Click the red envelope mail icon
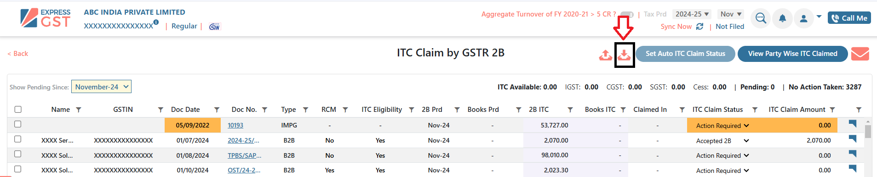 coord(860,54)
